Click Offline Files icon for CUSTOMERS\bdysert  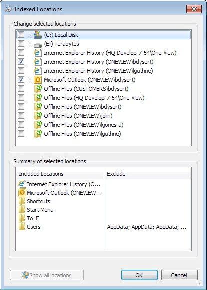click(38, 89)
